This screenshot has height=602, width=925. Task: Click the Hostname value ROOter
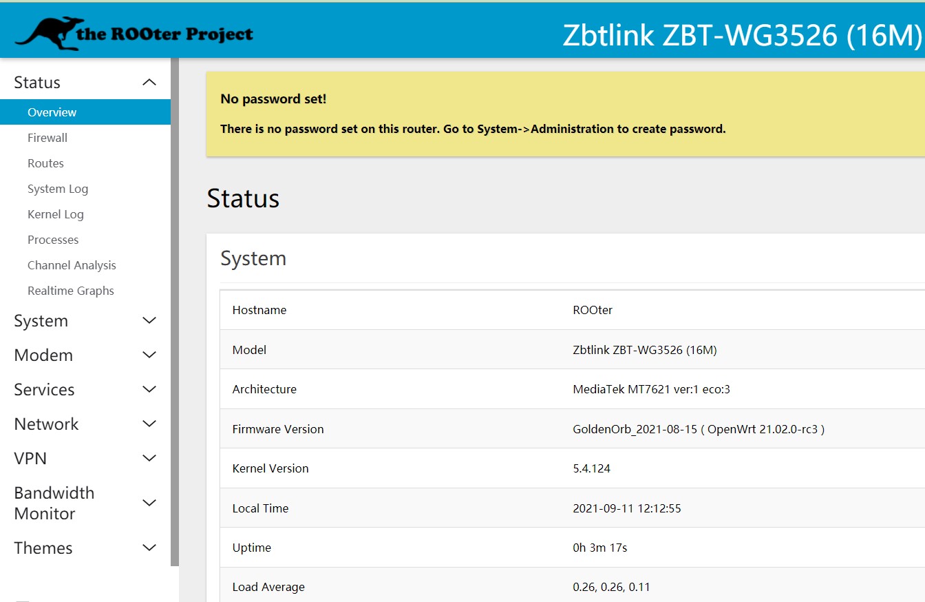(x=593, y=310)
